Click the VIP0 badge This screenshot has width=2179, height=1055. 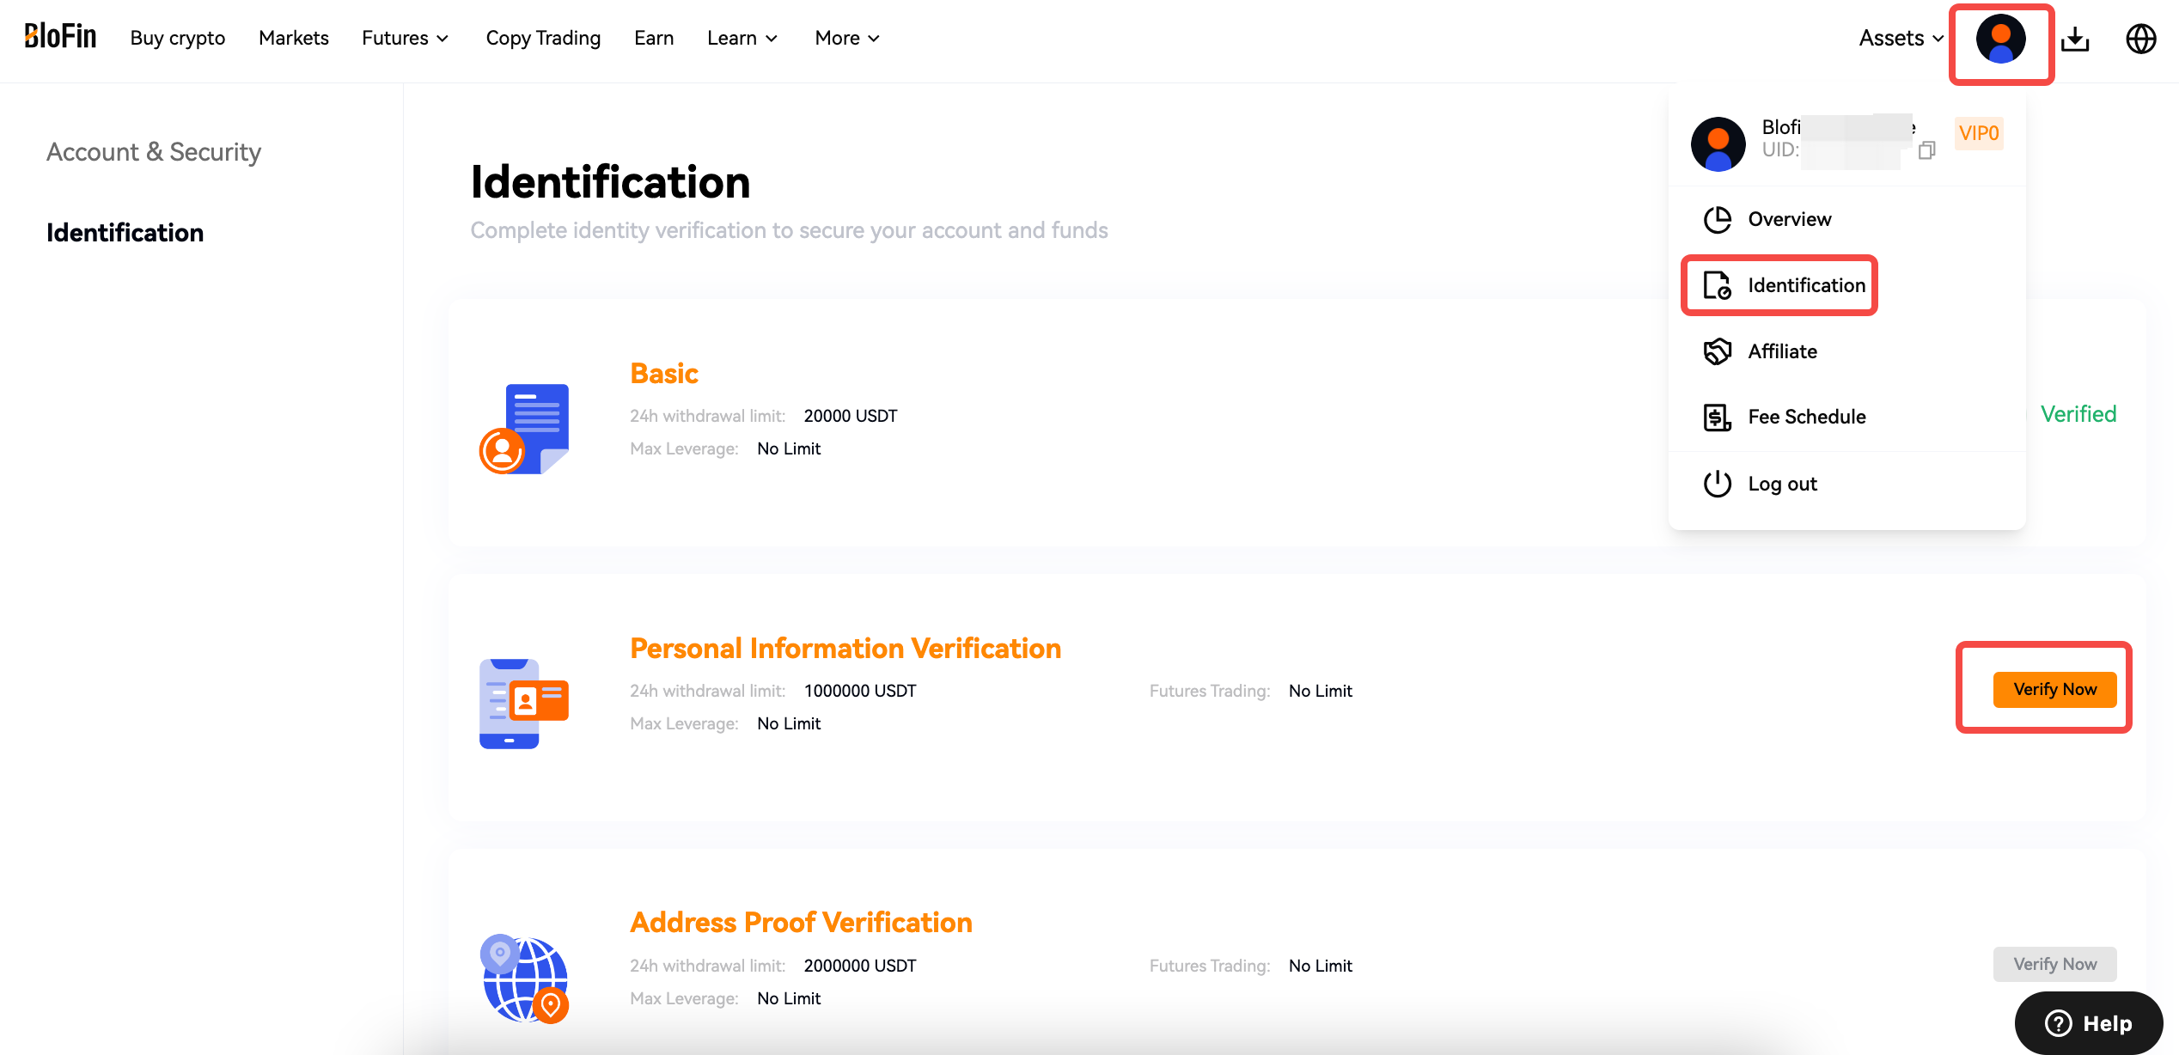(1978, 133)
